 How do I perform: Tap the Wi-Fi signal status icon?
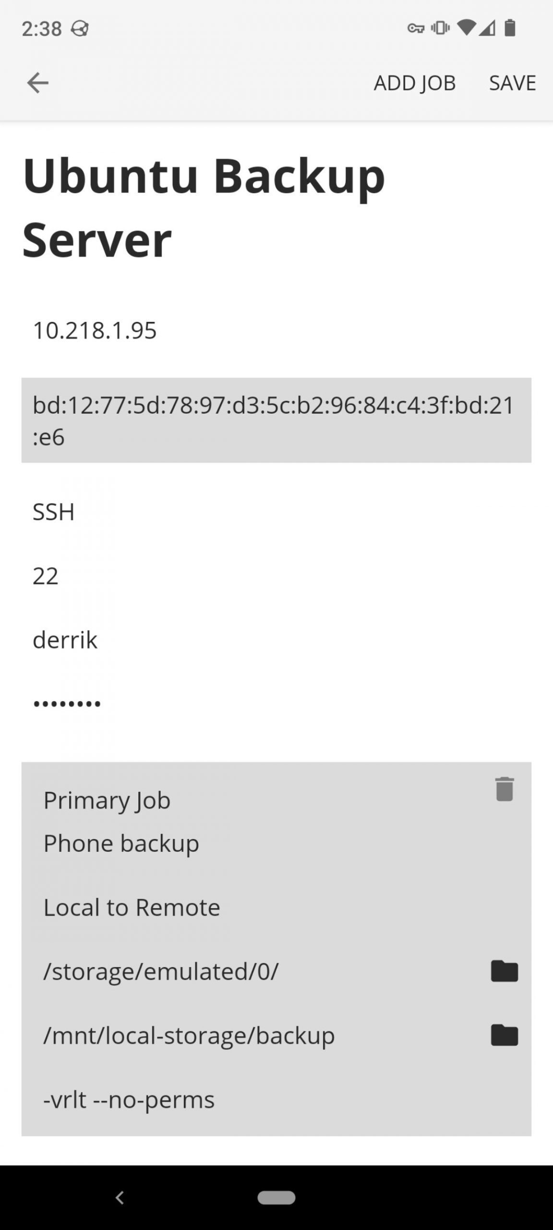[x=465, y=28]
